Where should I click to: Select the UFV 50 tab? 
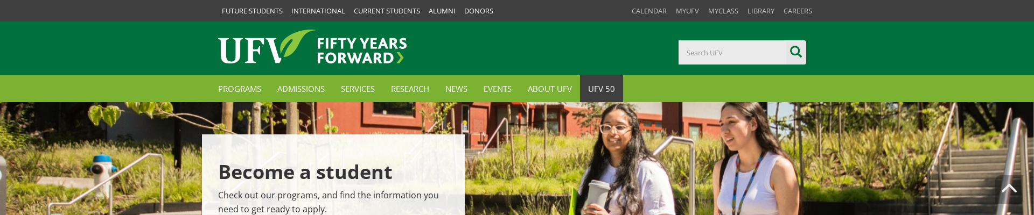(602, 89)
